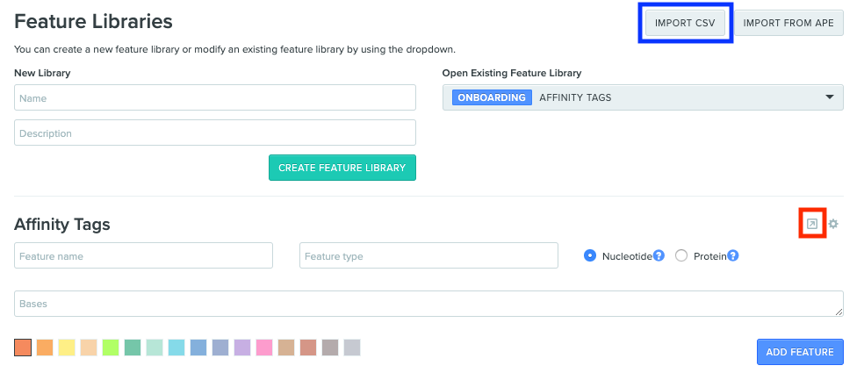Open the existing feature library dropdown
The image size is (864, 380).
[x=643, y=97]
